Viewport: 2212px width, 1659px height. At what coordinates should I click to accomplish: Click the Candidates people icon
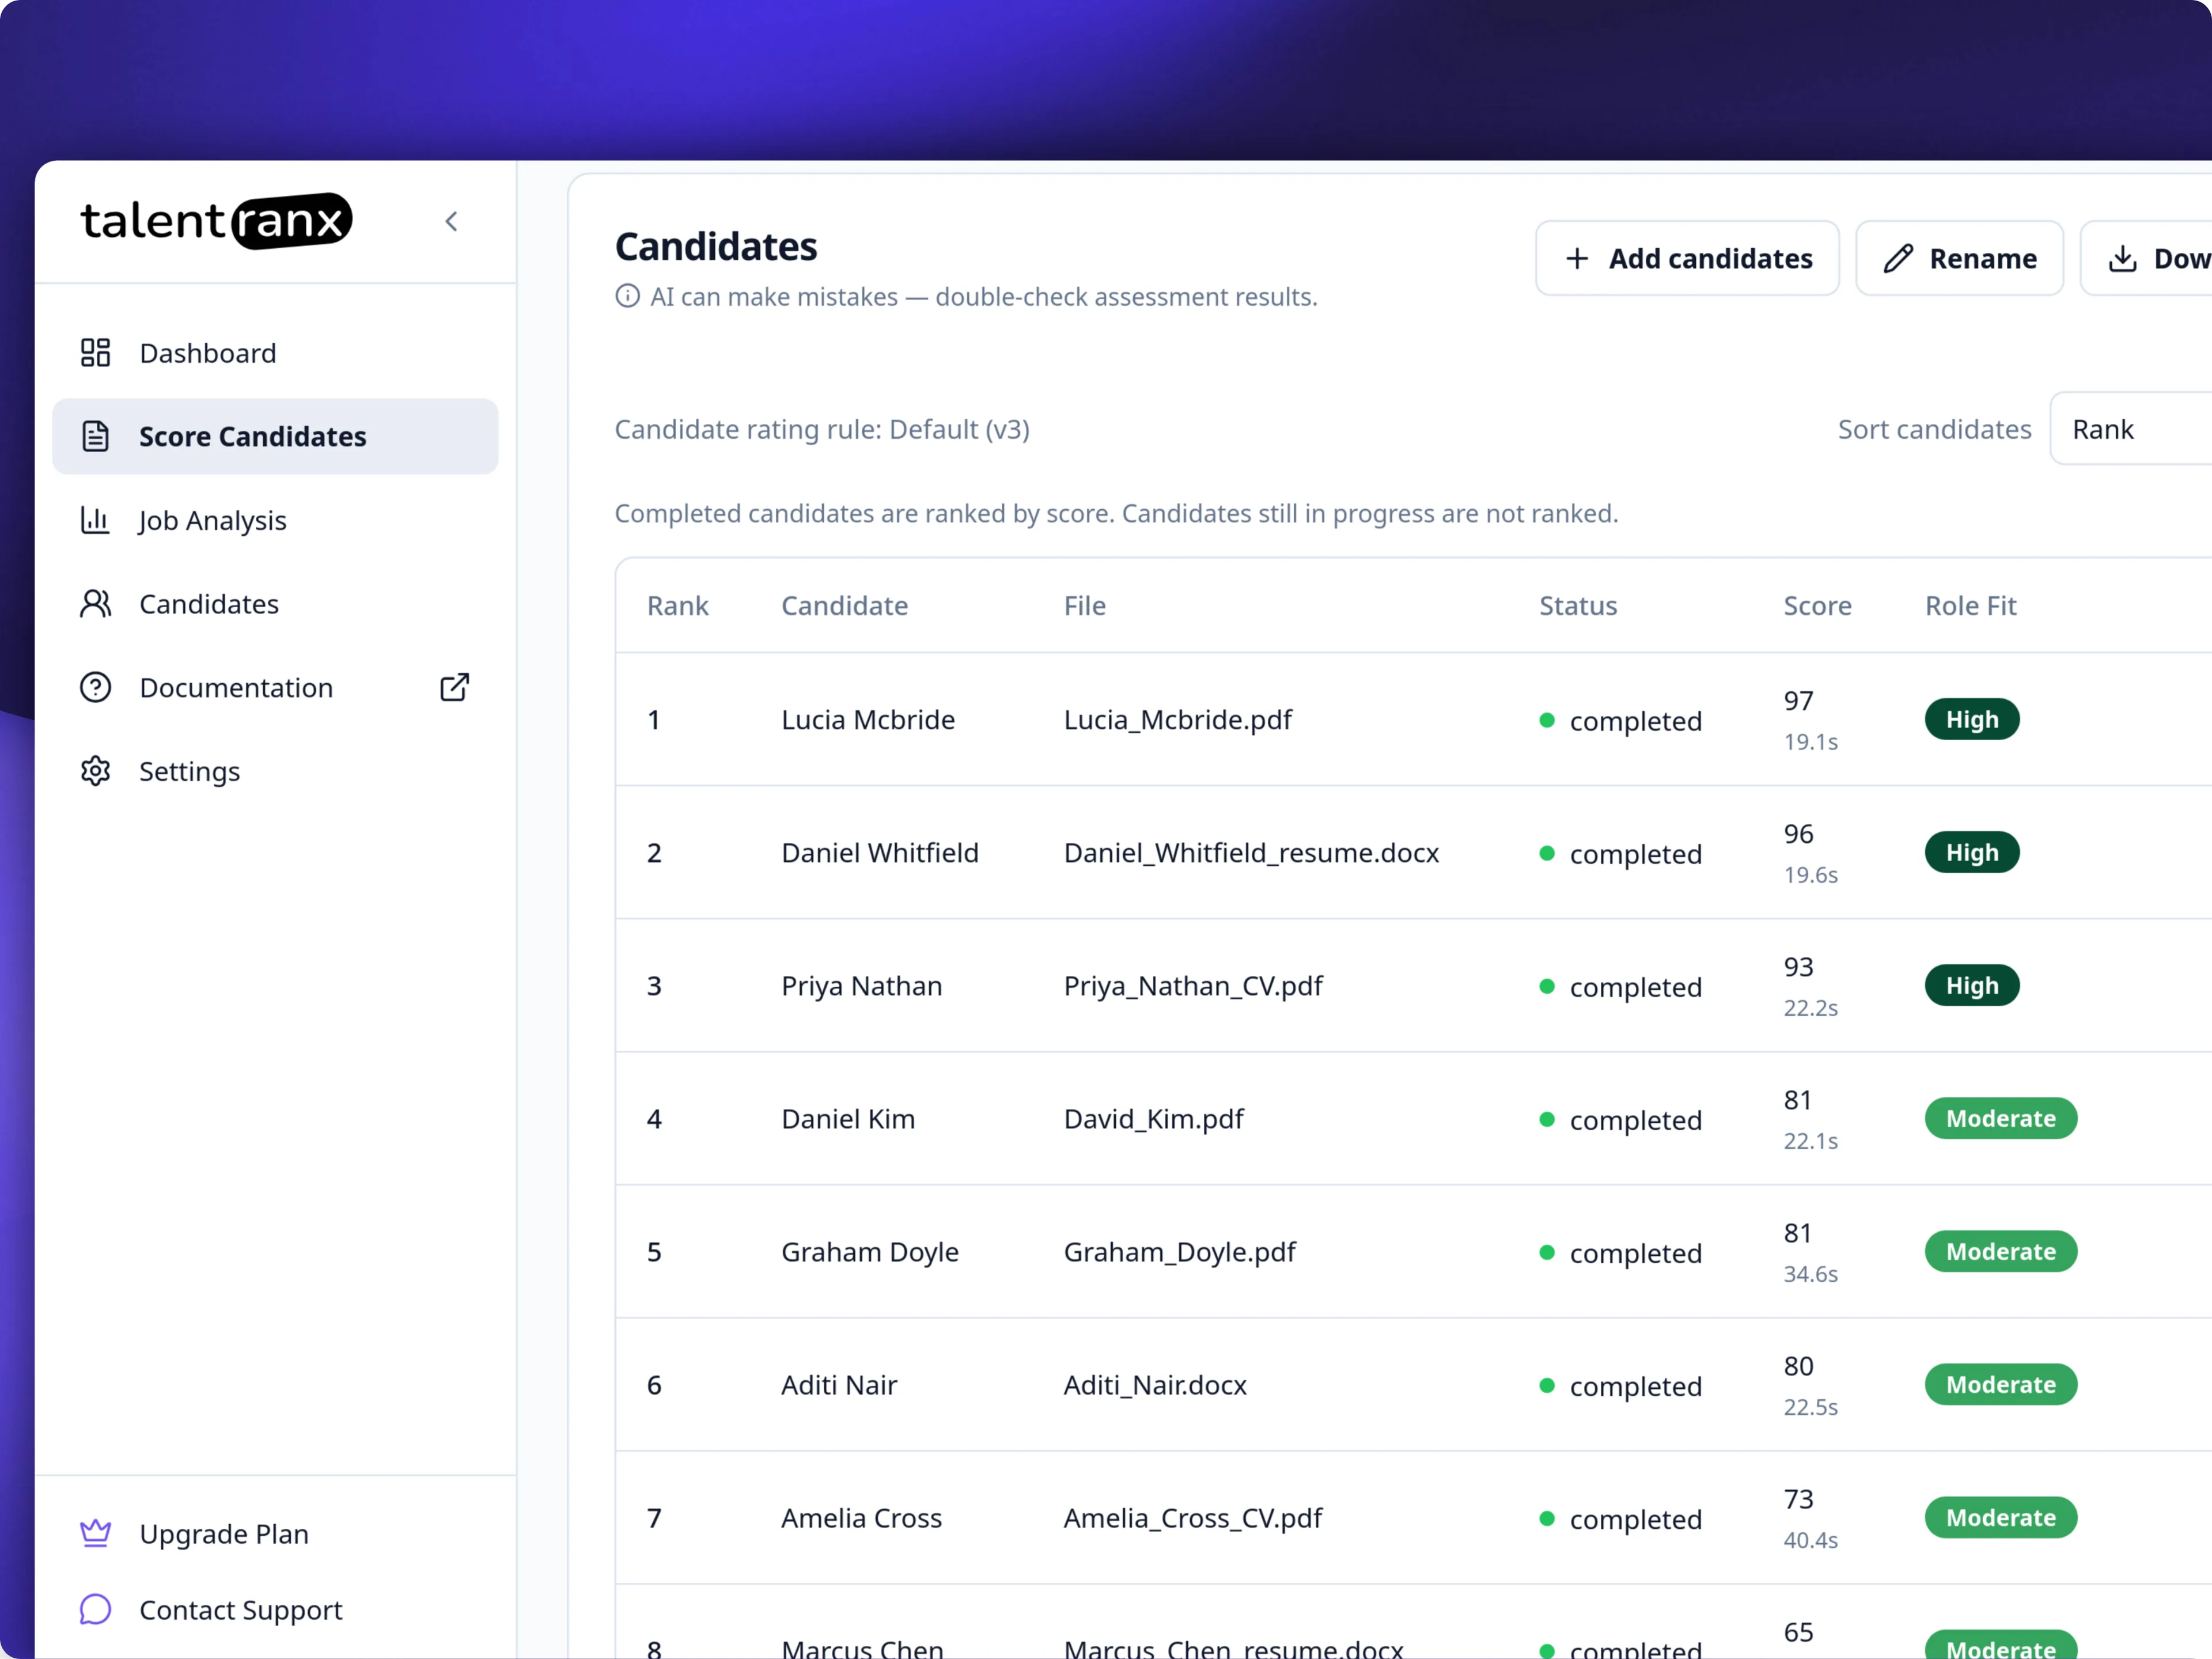tap(95, 604)
